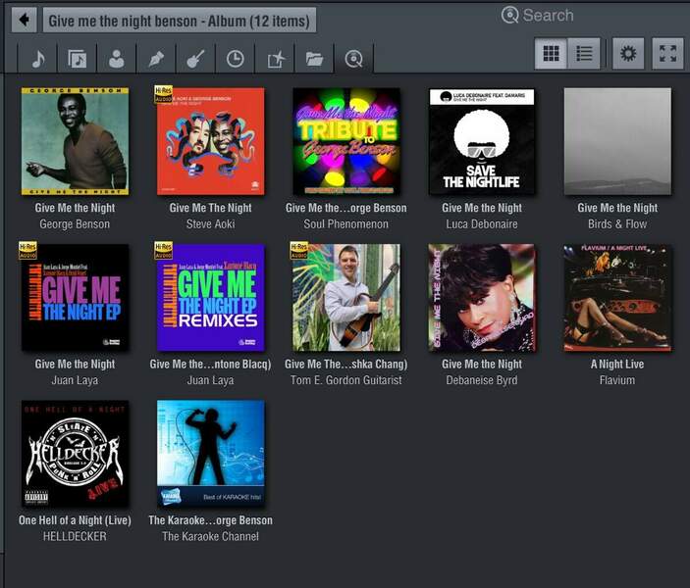Open the Genres guitar tab
The image size is (690, 588).
[x=195, y=58]
